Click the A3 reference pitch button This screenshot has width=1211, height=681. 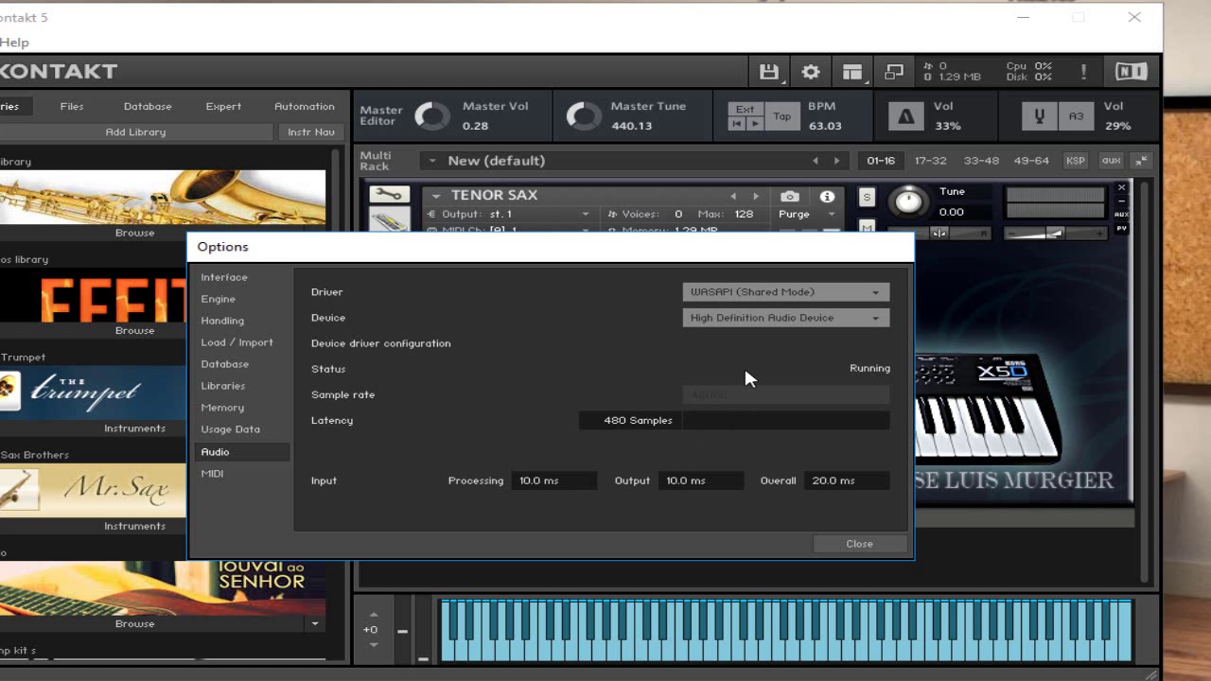[x=1076, y=116]
